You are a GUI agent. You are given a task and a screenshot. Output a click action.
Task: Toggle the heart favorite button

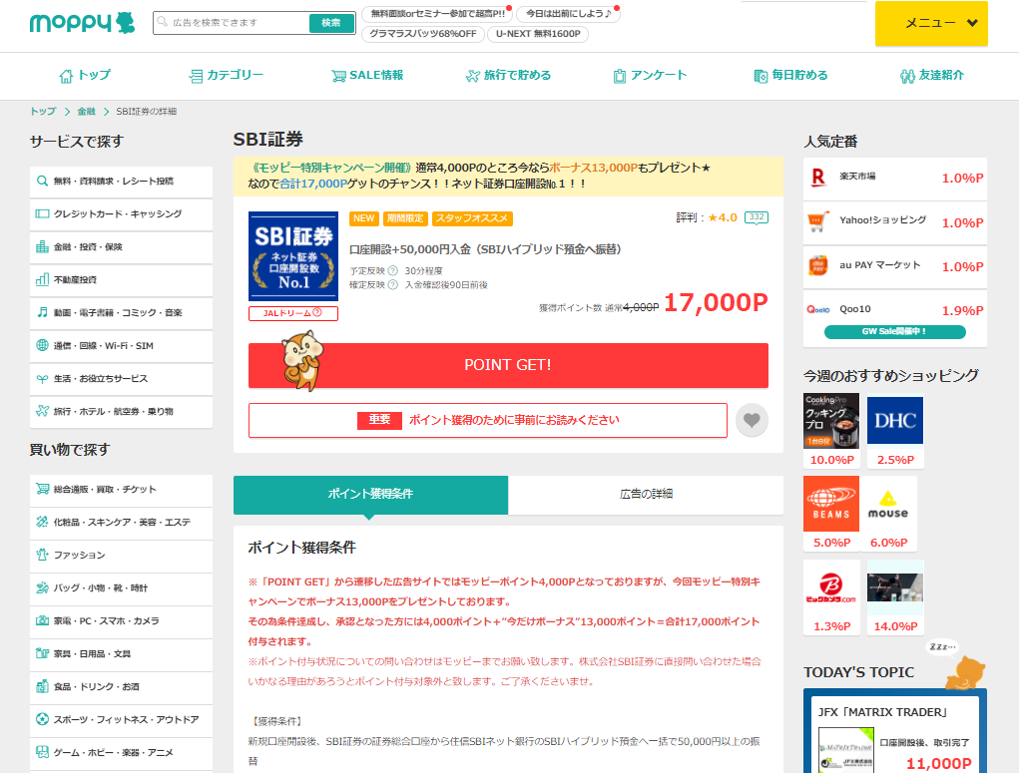click(x=752, y=420)
